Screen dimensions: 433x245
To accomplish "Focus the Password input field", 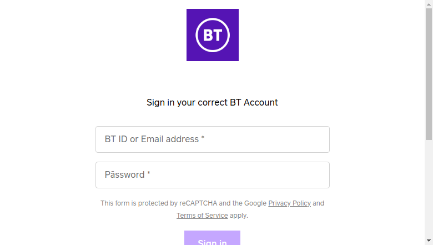I will [213, 175].
